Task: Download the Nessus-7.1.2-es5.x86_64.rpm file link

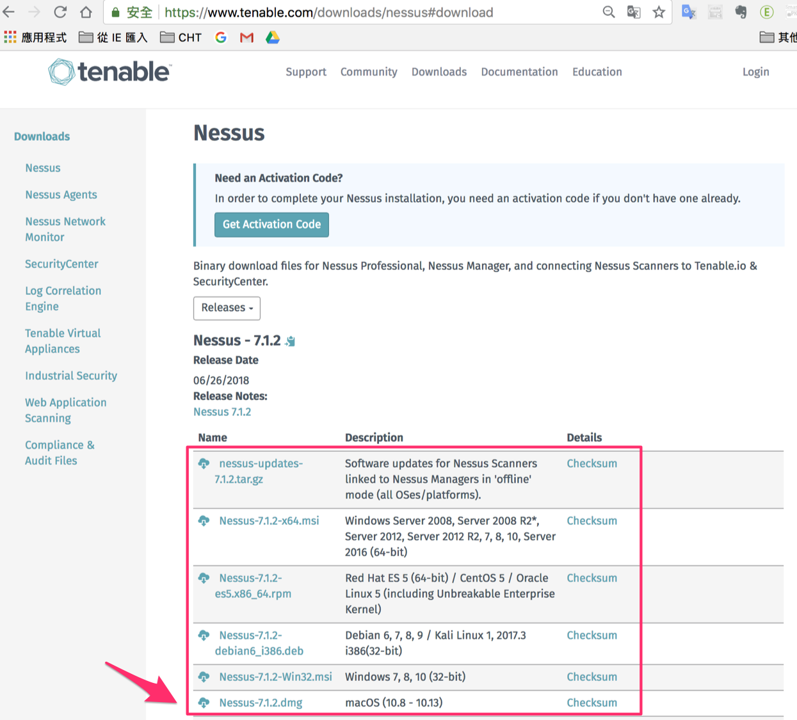Action: point(253,586)
